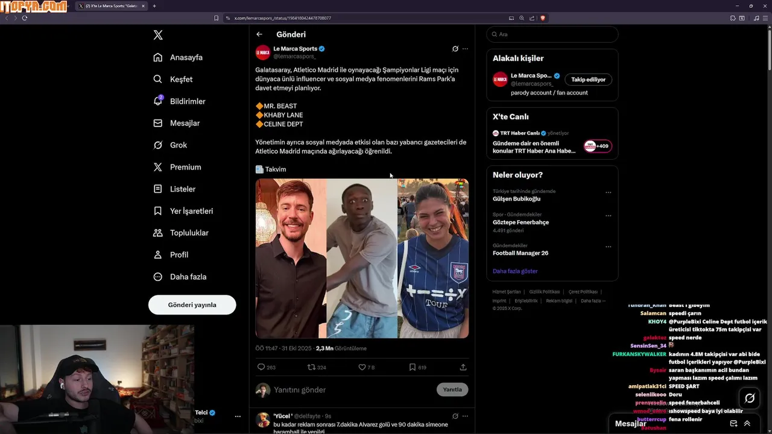772x434 pixels.
Task: Click the browser address bar URL
Action: click(282, 18)
